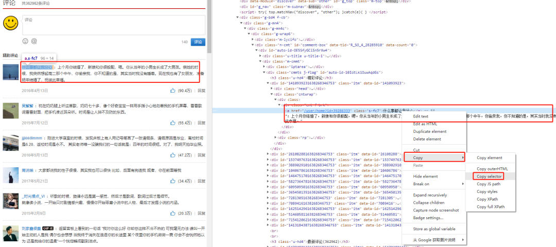Image resolution: width=556 pixels, height=247 pixels.
Task: Choose Cut in context menu
Action: click(x=416, y=150)
